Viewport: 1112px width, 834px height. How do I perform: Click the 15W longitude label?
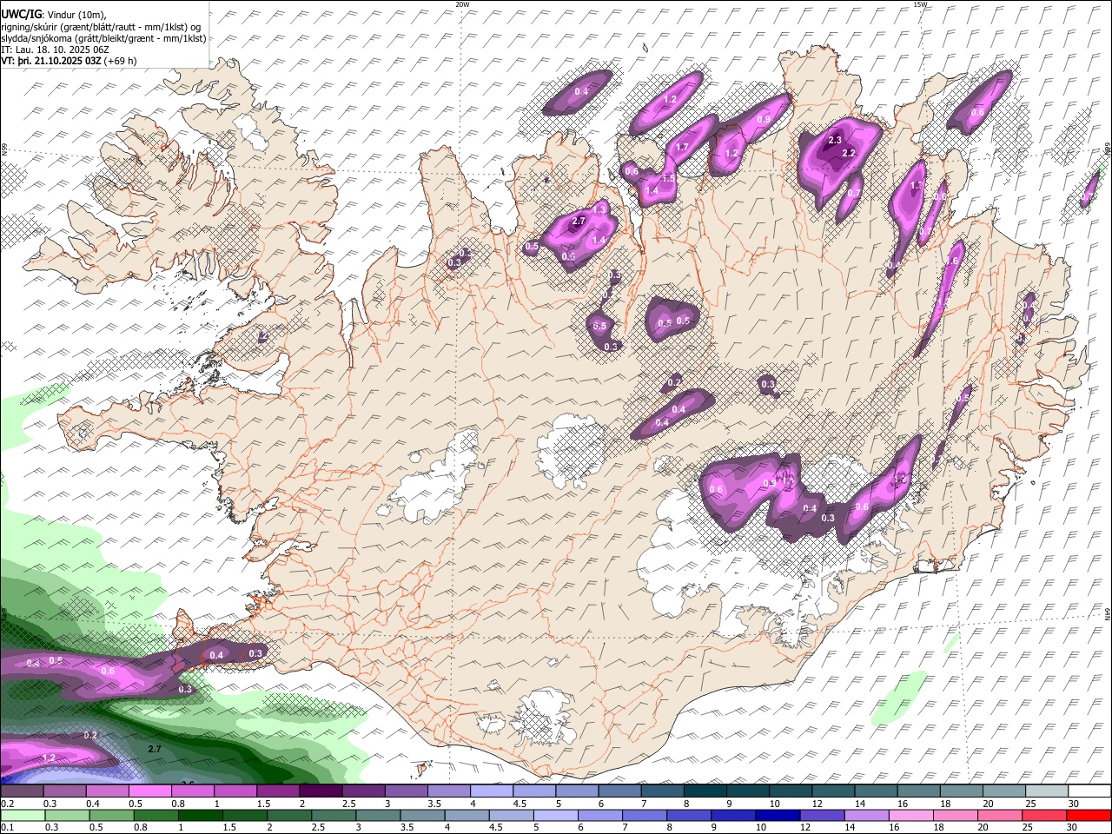coord(920,4)
